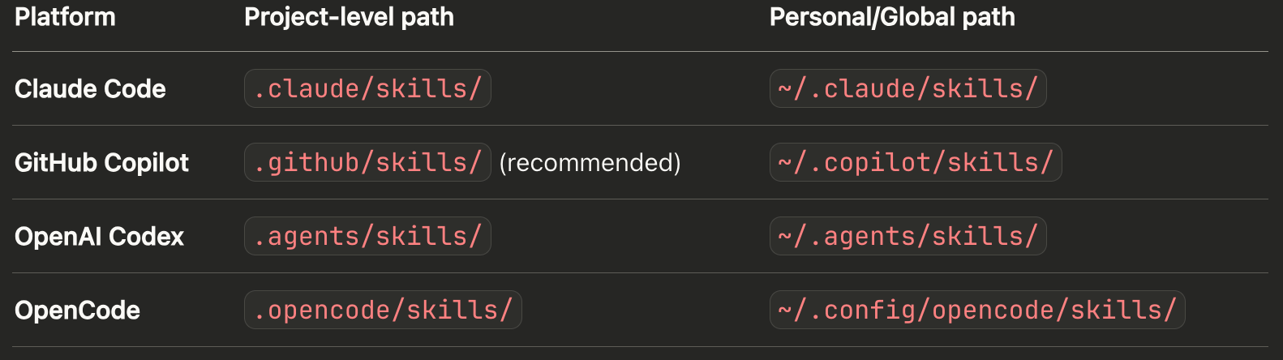Click divider between OpenAI Codex and OpenCode rows
This screenshot has height=360, width=1283.
pyautogui.click(x=640, y=273)
